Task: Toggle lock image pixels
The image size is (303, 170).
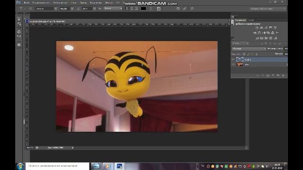Action: [248, 54]
